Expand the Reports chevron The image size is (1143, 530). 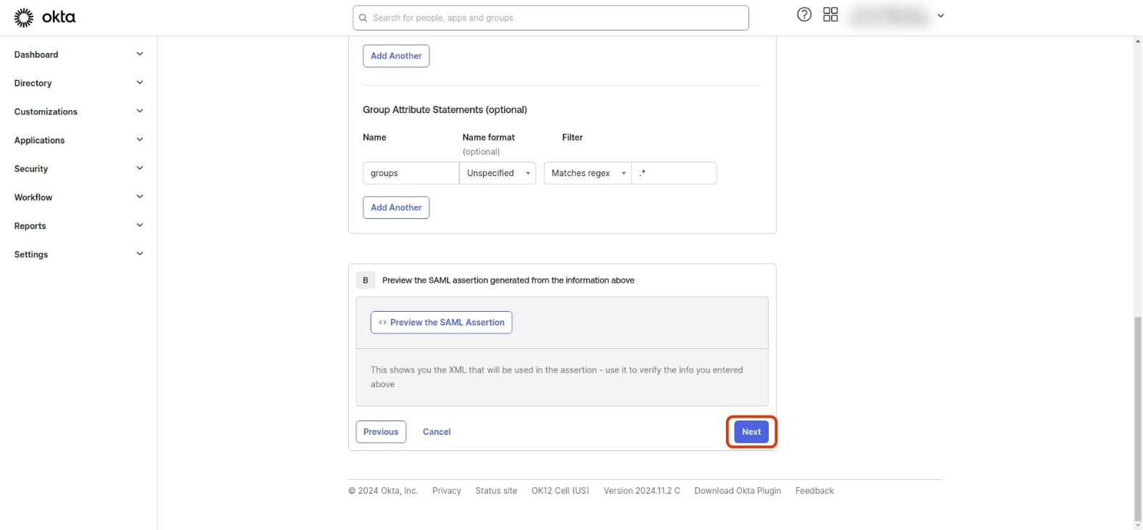click(x=140, y=225)
